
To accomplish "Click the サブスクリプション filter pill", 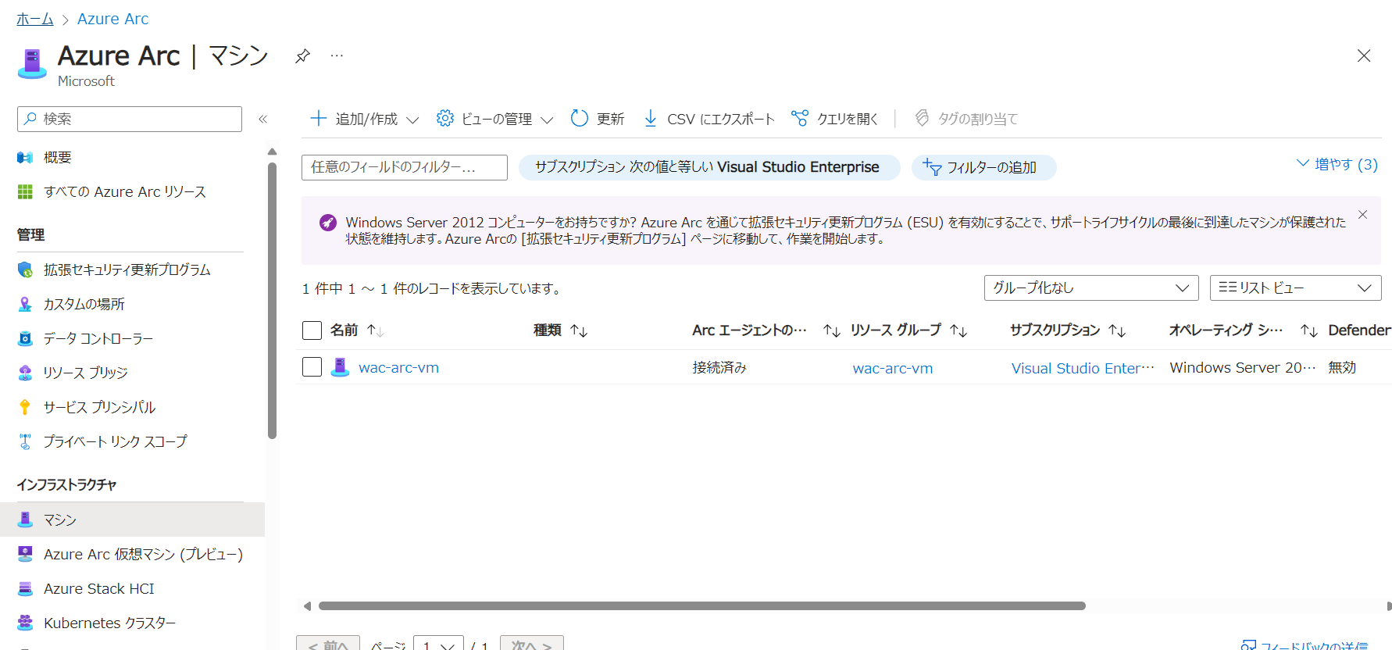I will pos(708,167).
